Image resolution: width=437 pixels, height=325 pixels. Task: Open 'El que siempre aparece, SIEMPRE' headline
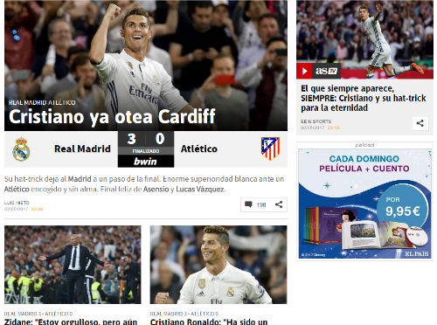364,98
